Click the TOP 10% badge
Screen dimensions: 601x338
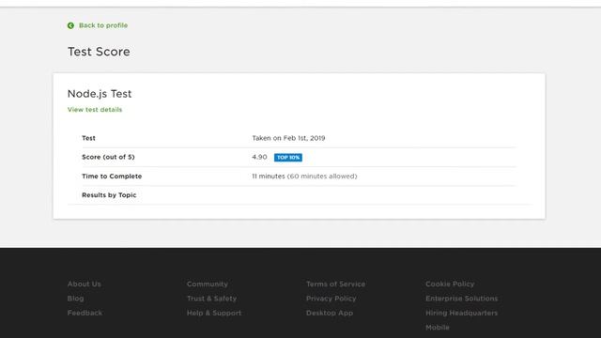(288, 158)
